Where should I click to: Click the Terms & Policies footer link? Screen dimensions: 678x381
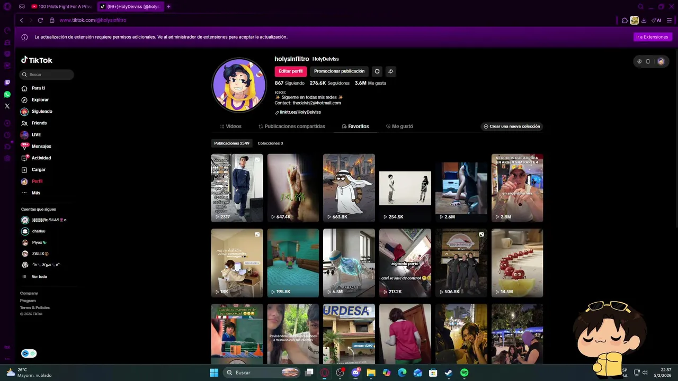35,307
